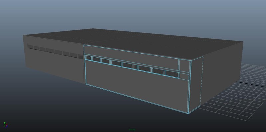Select the rightmost window in the highlighted wall
Screen dimensions: 266x132
(x=172, y=74)
